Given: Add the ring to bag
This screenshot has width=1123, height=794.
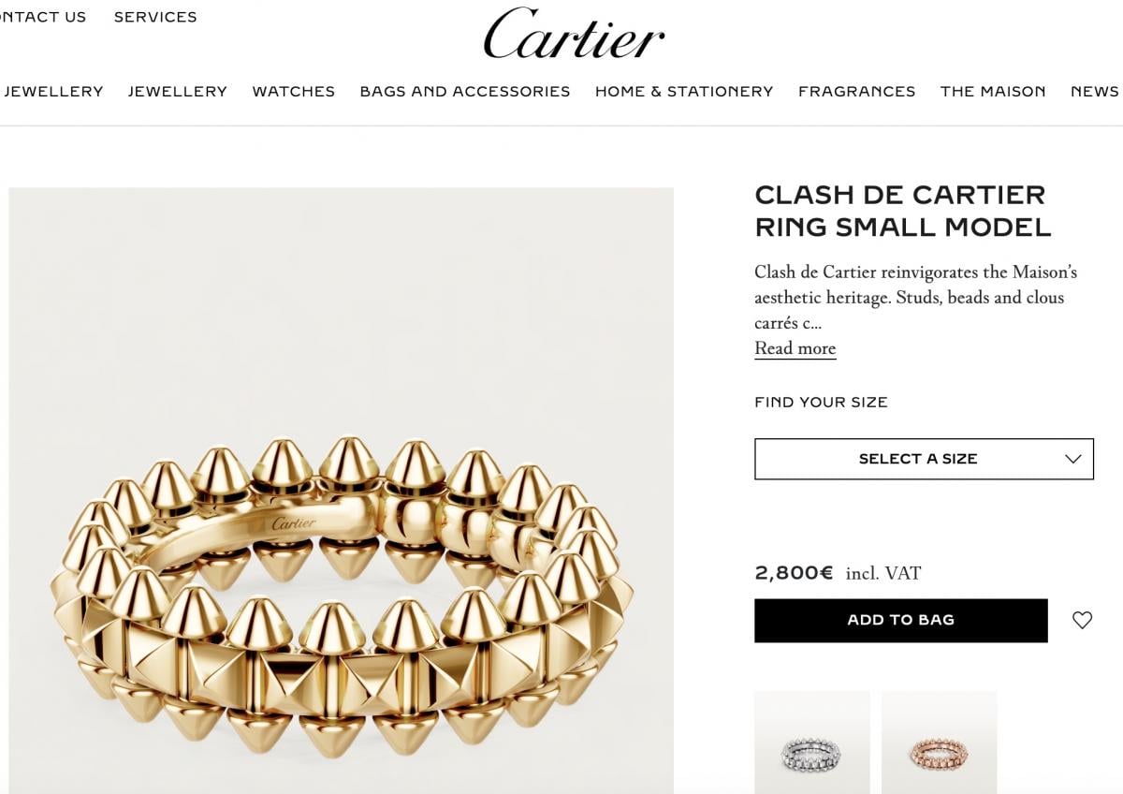Looking at the screenshot, I should tap(900, 620).
